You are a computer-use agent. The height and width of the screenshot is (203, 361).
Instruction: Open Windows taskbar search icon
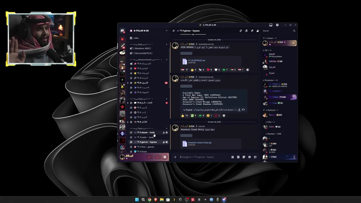pos(143,200)
